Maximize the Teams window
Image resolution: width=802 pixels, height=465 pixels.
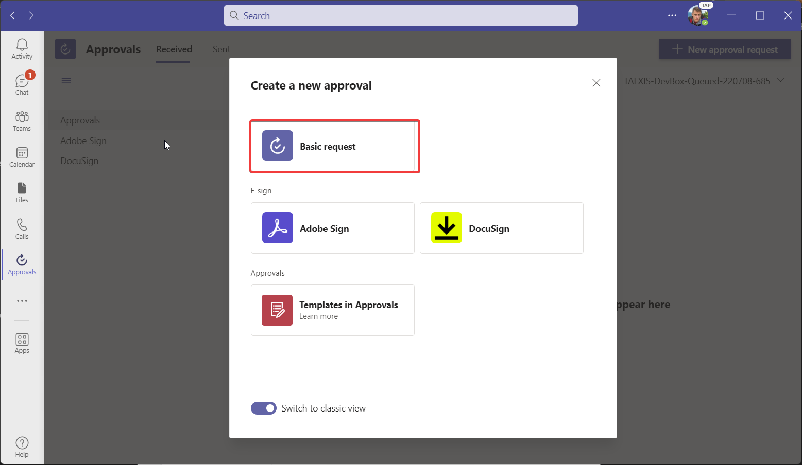[760, 15]
